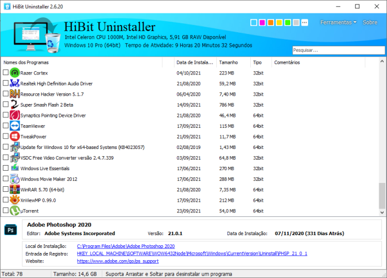387x278 pixels.
Task: Open the Ferramentas dropdown menu
Action: pos(339,22)
